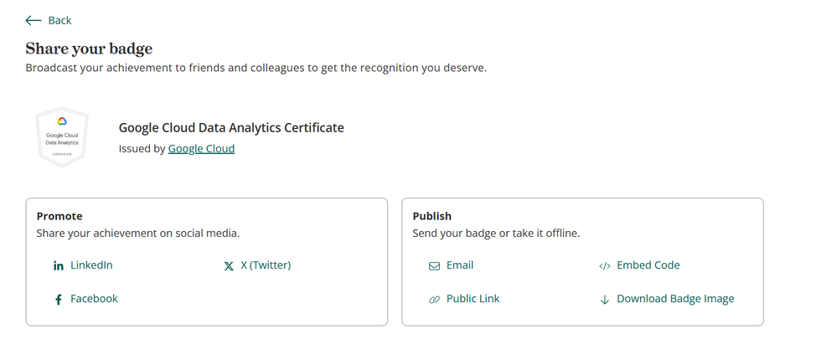Go Back using the Back text
This screenshot has height=344, width=837.
click(59, 20)
